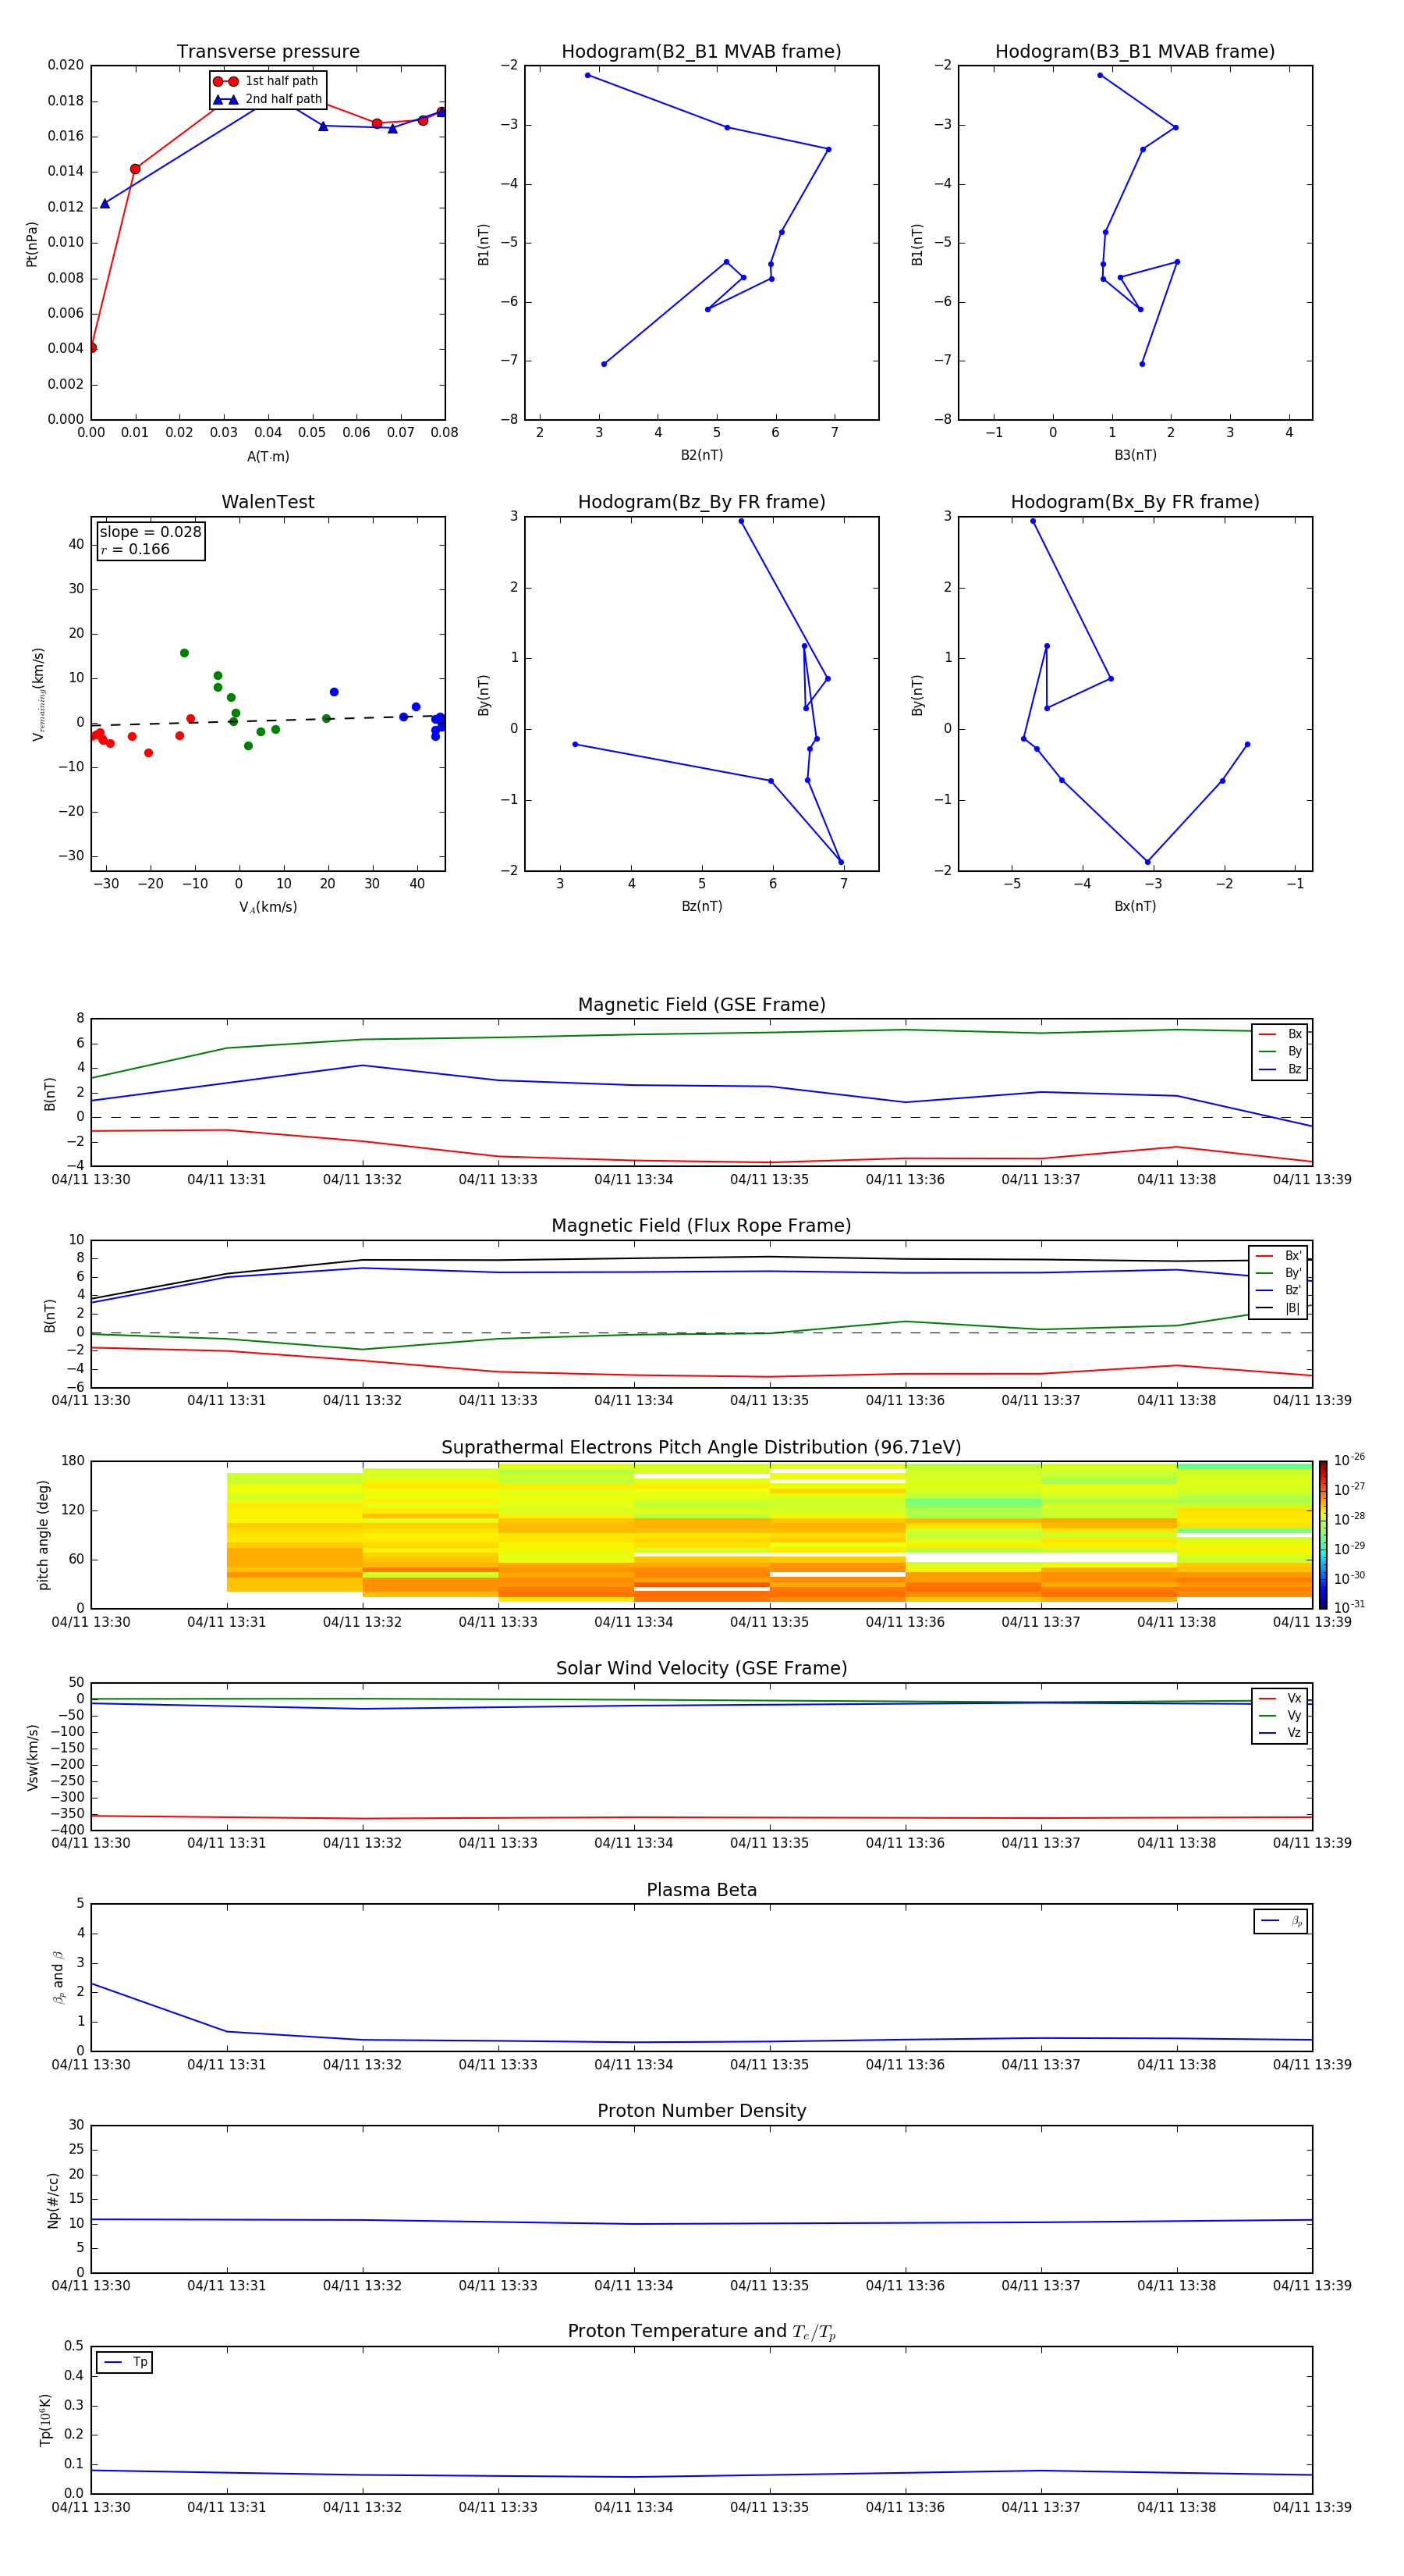The height and width of the screenshot is (2576, 1404).
Task: Click the first red point at Pt 0.004
Action: click(x=92, y=348)
